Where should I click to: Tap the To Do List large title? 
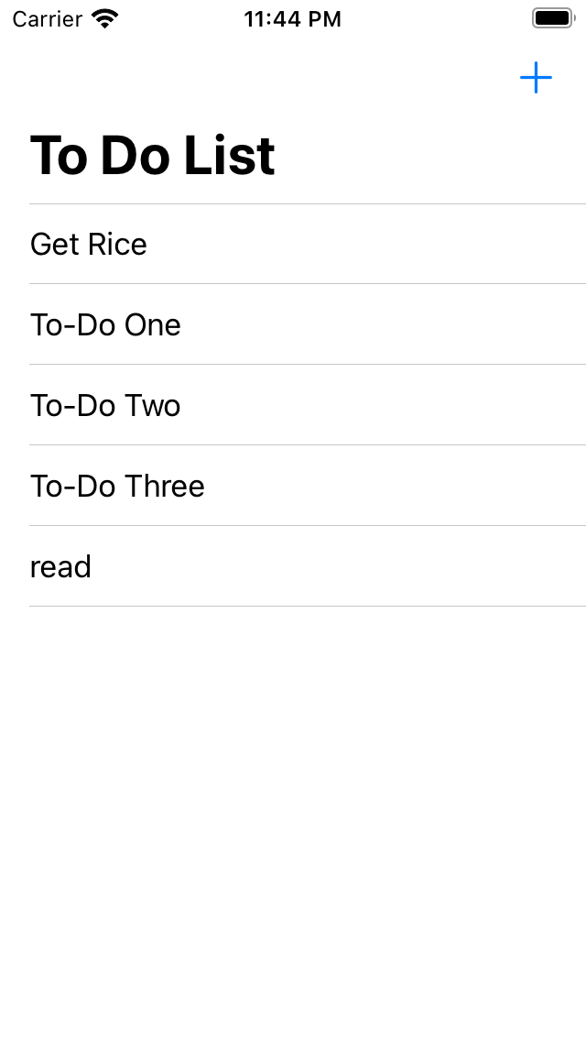(152, 156)
